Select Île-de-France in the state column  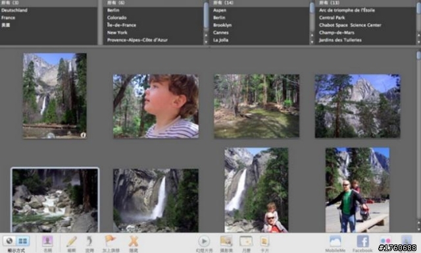click(x=122, y=25)
